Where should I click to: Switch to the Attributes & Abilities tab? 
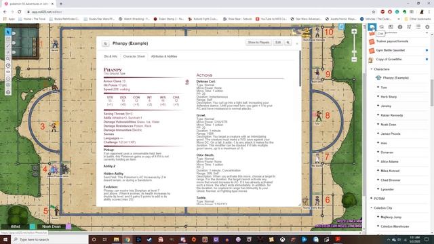click(x=164, y=56)
